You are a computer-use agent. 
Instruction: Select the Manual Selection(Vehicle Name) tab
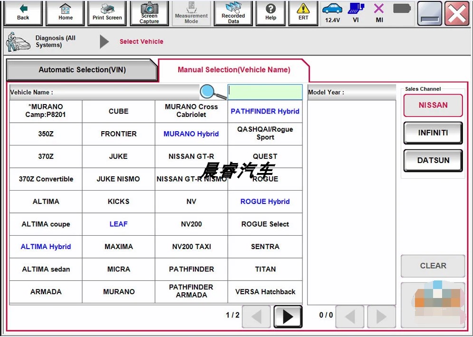tap(234, 70)
